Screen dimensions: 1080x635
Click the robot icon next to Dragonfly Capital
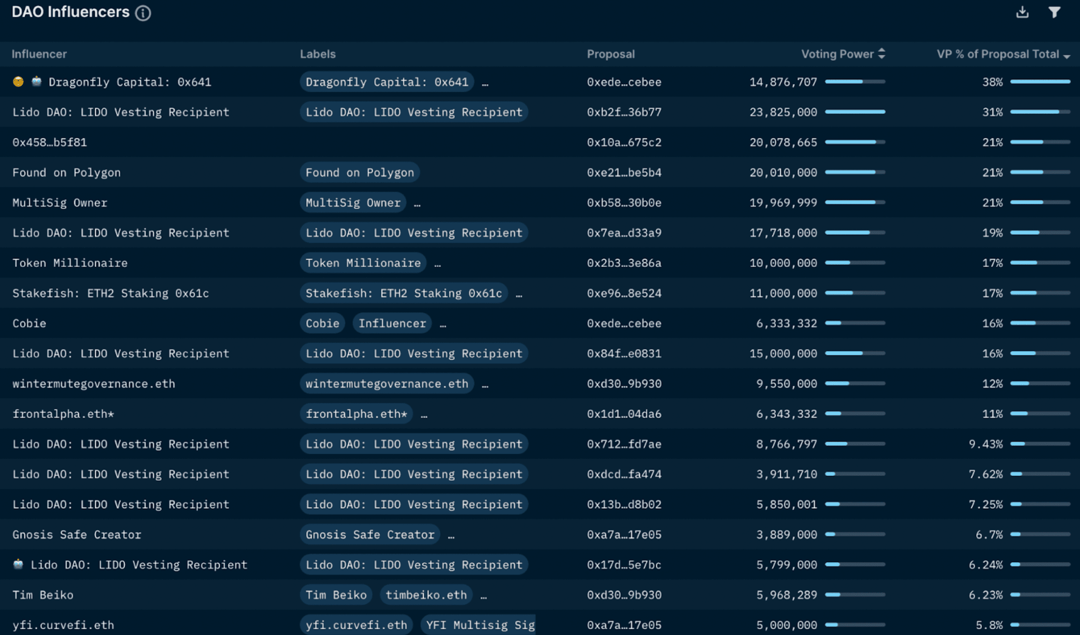coord(36,82)
